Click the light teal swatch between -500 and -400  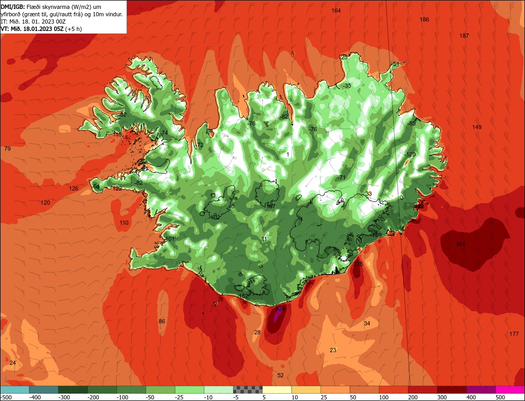(15, 389)
